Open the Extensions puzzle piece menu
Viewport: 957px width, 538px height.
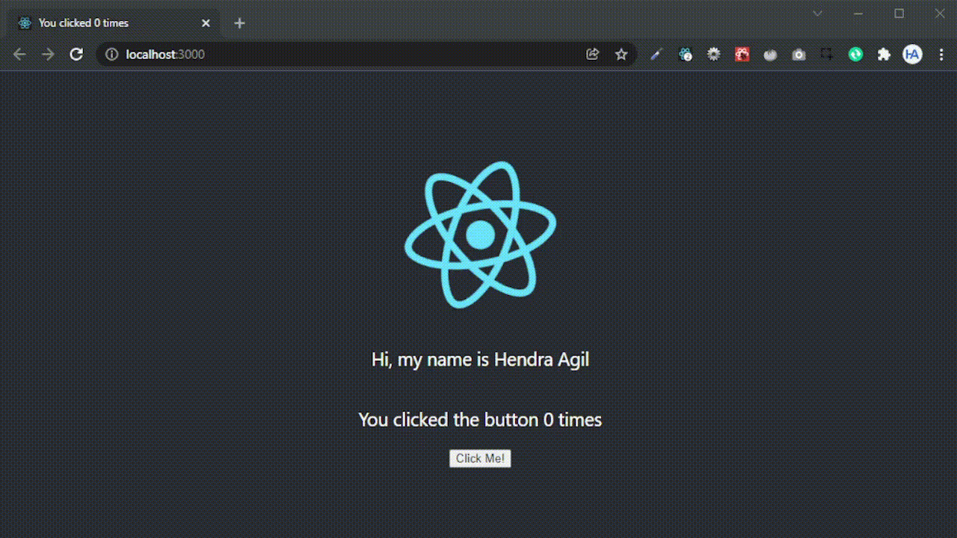point(884,55)
